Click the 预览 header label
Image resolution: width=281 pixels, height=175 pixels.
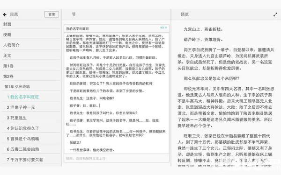point(185,14)
